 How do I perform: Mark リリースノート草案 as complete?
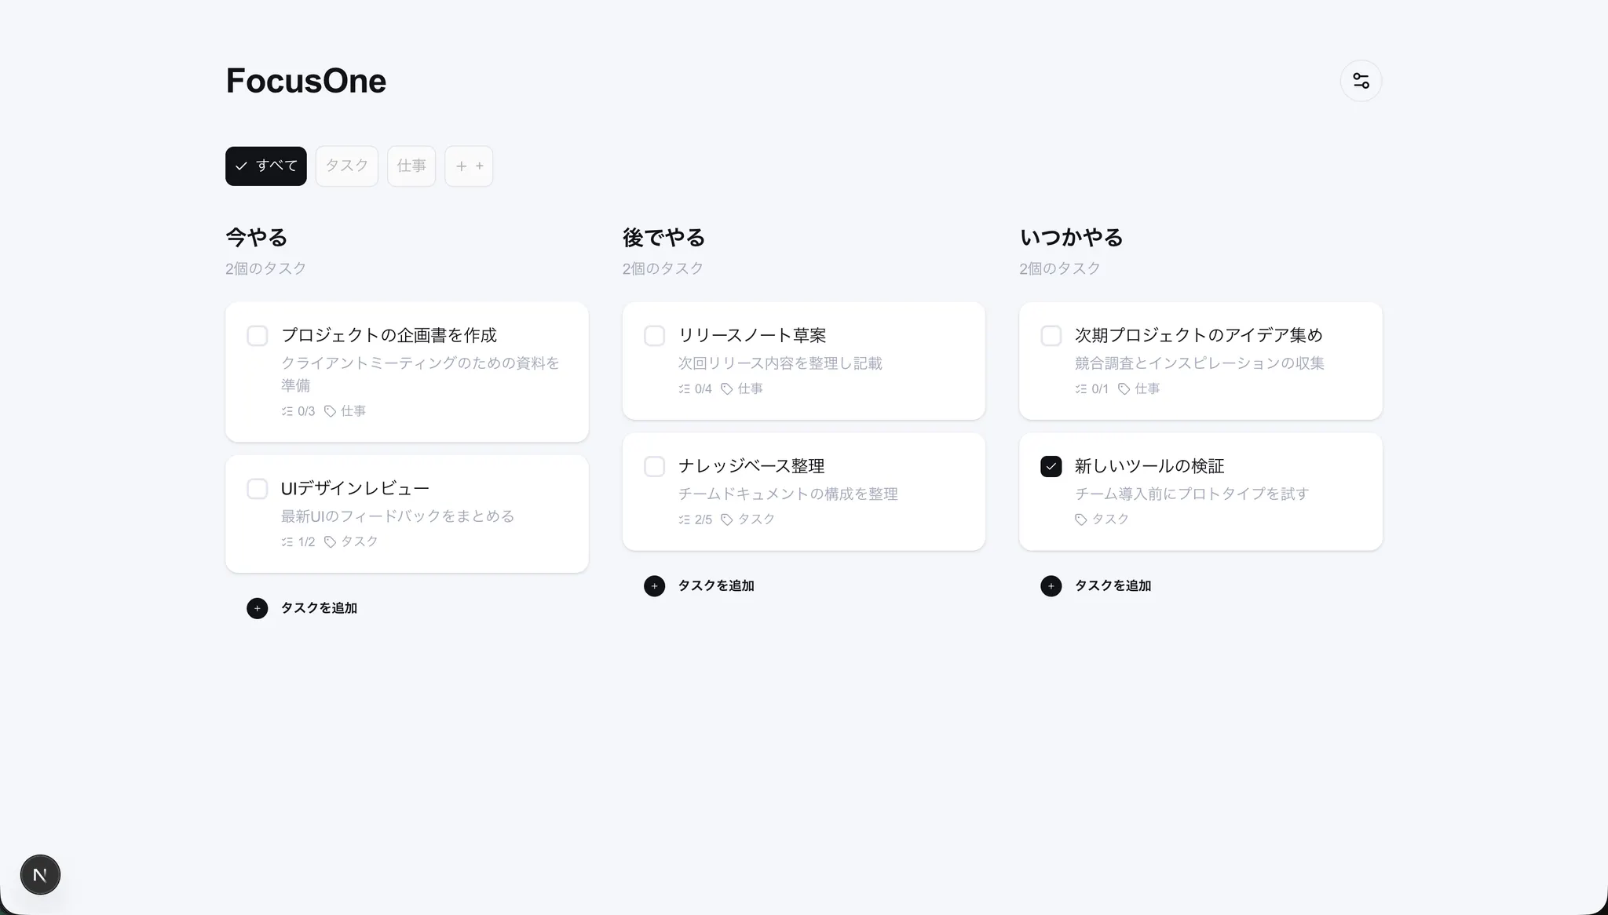[653, 335]
